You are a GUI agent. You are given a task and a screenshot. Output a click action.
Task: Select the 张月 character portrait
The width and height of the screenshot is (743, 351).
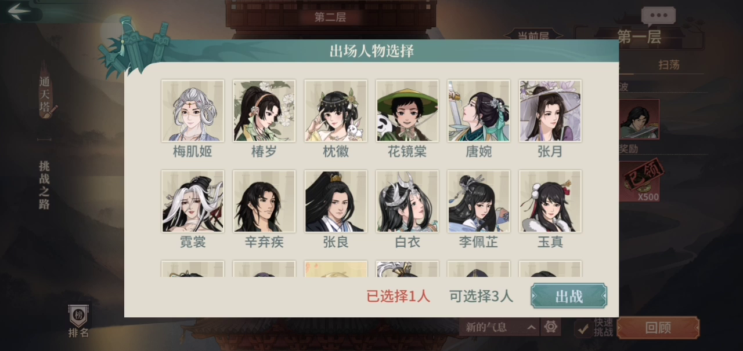pos(550,111)
